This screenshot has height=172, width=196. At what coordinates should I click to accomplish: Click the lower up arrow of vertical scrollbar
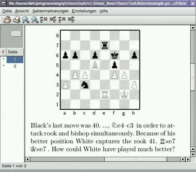tap(193, 149)
